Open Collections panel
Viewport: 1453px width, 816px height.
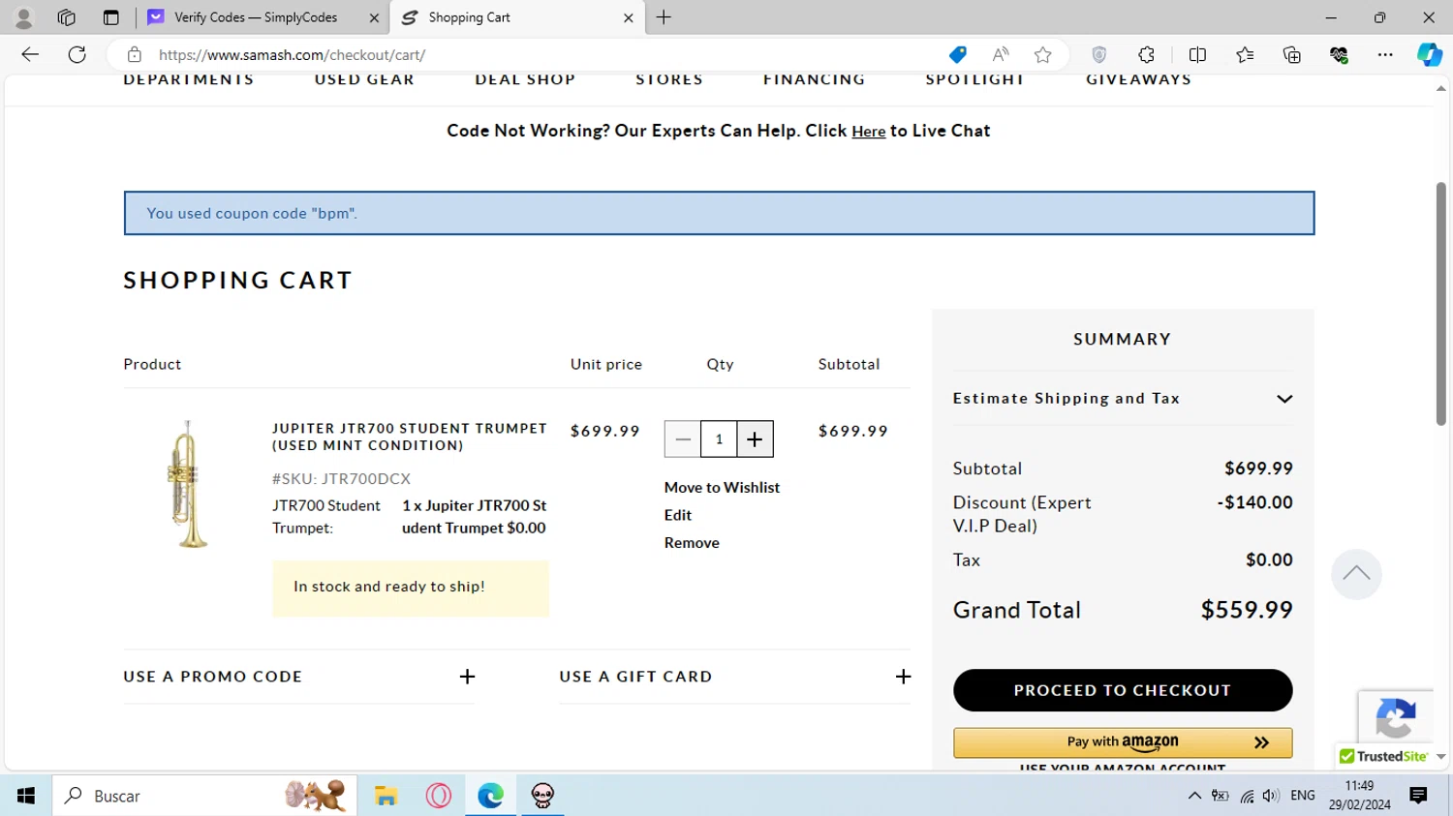point(1291,55)
